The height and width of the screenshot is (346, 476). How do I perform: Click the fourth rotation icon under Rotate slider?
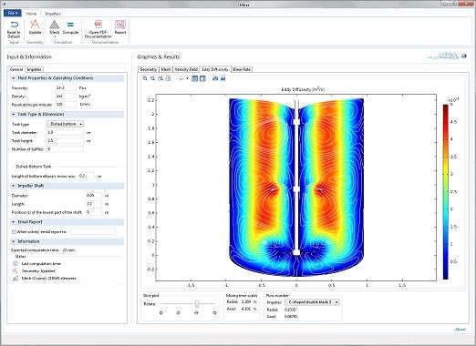(214, 312)
